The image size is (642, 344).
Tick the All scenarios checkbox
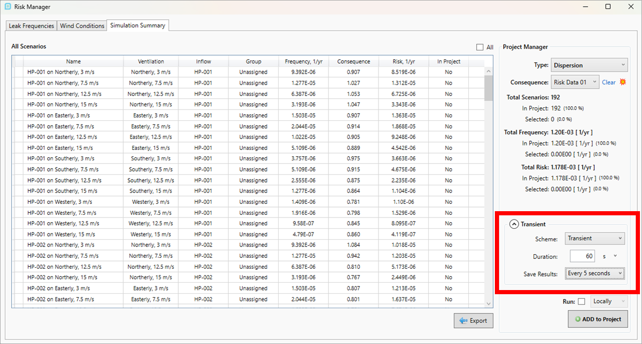click(480, 47)
